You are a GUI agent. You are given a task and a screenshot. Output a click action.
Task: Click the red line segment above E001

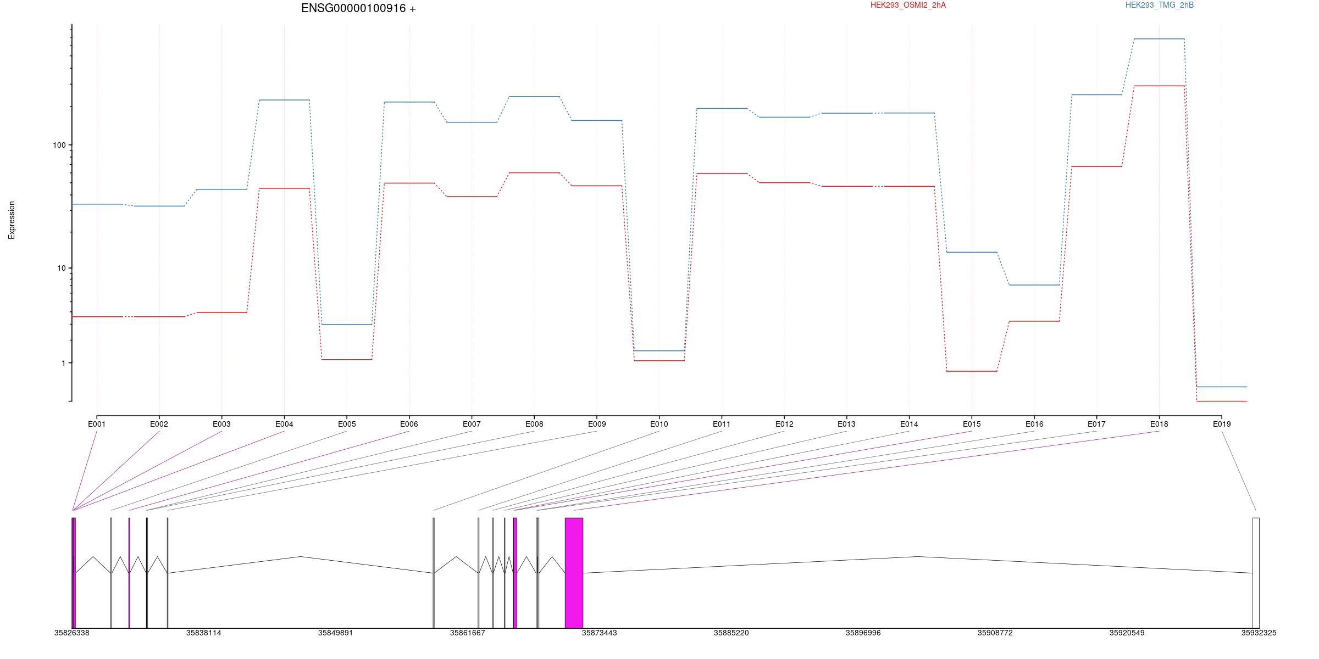(x=97, y=317)
